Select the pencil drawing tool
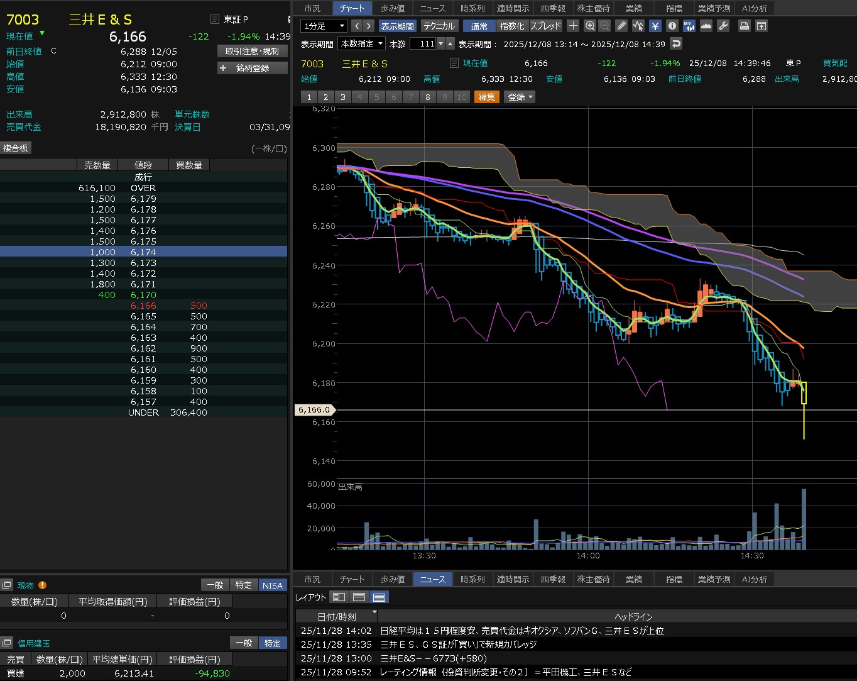 pos(621,26)
